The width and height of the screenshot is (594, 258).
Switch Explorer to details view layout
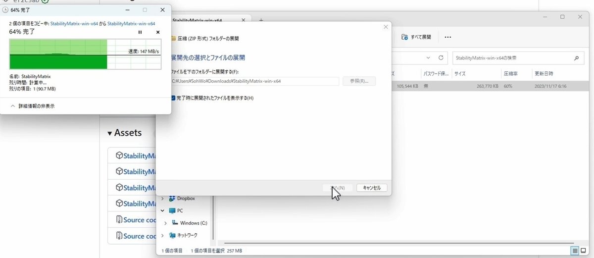coord(575,251)
